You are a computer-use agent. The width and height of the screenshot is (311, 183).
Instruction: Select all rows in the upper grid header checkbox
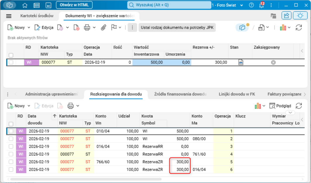(11, 55)
